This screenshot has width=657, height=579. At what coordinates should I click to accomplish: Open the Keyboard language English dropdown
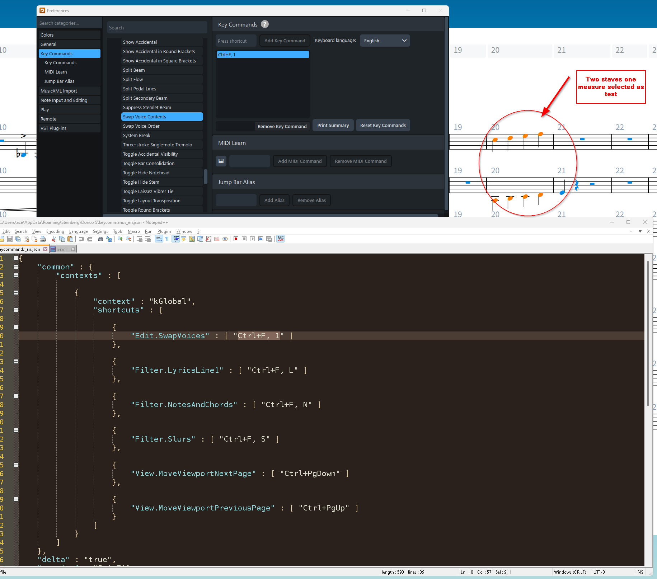(385, 41)
